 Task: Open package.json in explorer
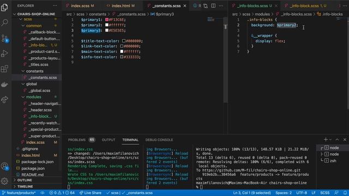pos(33,168)
